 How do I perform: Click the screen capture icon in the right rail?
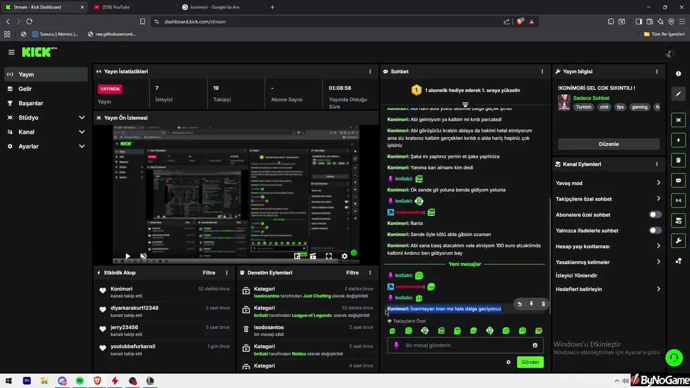(678, 120)
